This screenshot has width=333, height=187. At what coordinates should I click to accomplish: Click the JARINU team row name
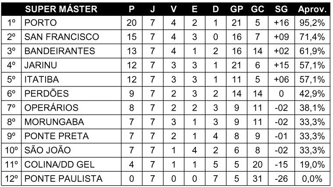pyautogui.click(x=41, y=65)
